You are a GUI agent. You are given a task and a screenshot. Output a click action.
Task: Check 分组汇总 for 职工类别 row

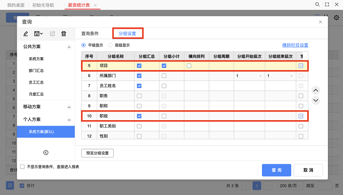coord(139,126)
